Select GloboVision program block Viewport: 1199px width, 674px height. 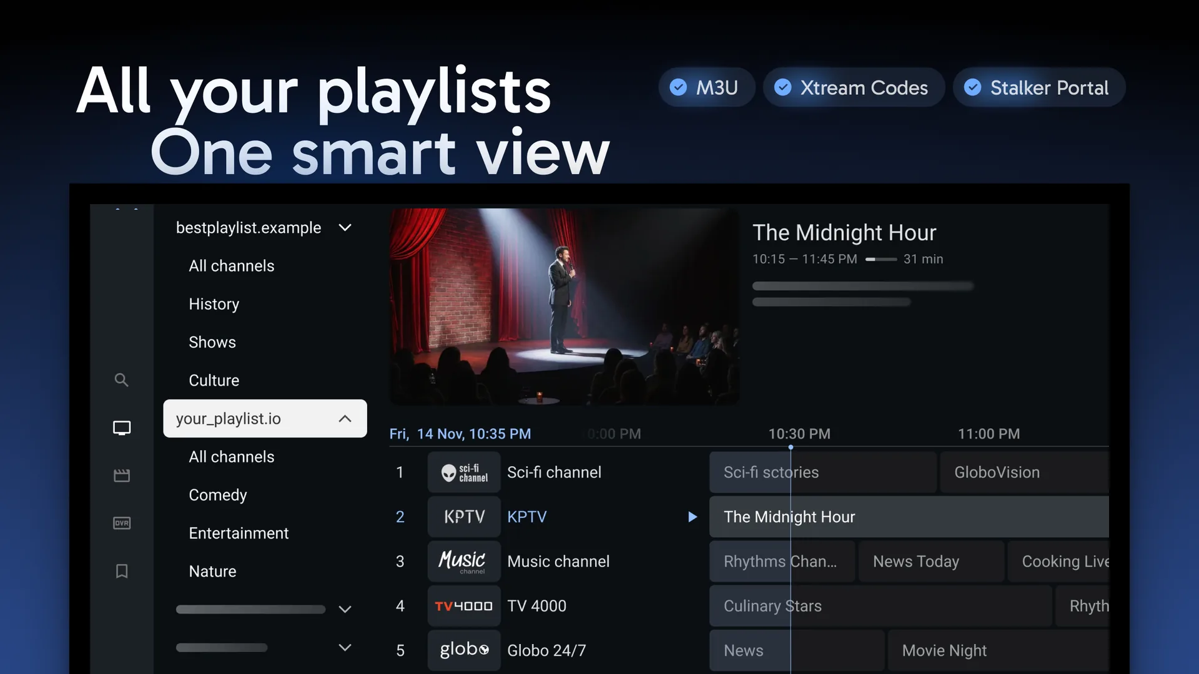tap(1024, 472)
